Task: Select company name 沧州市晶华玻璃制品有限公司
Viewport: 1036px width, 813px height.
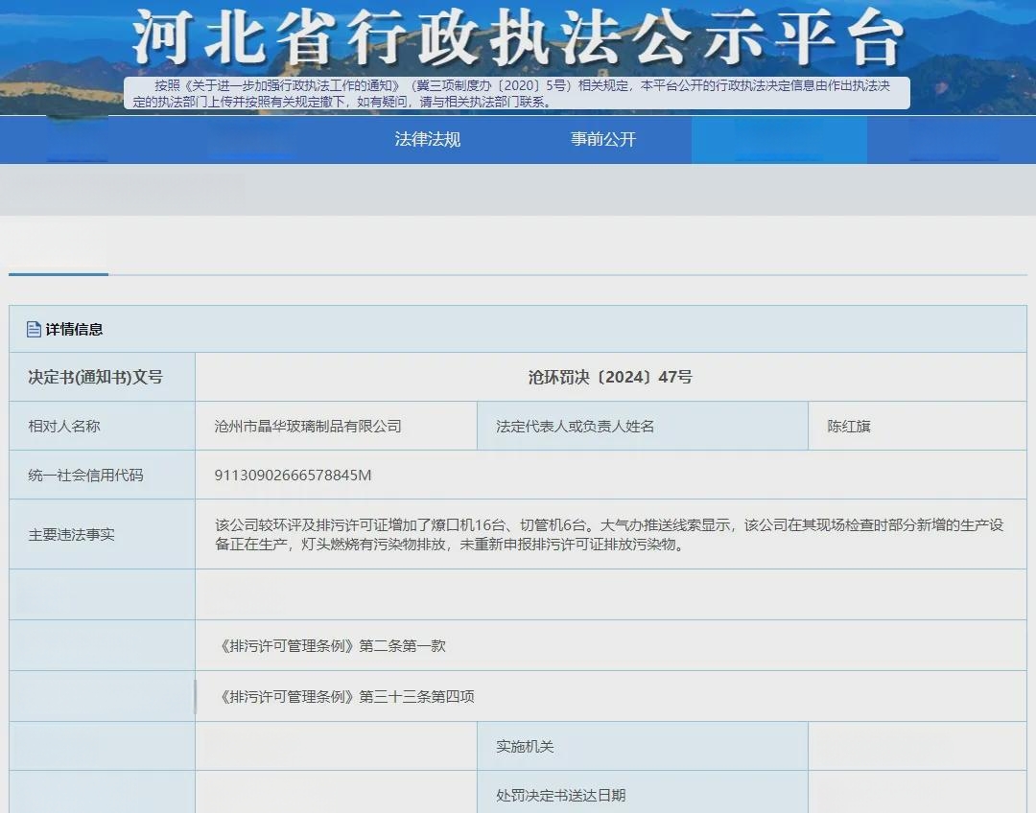Action: (308, 427)
